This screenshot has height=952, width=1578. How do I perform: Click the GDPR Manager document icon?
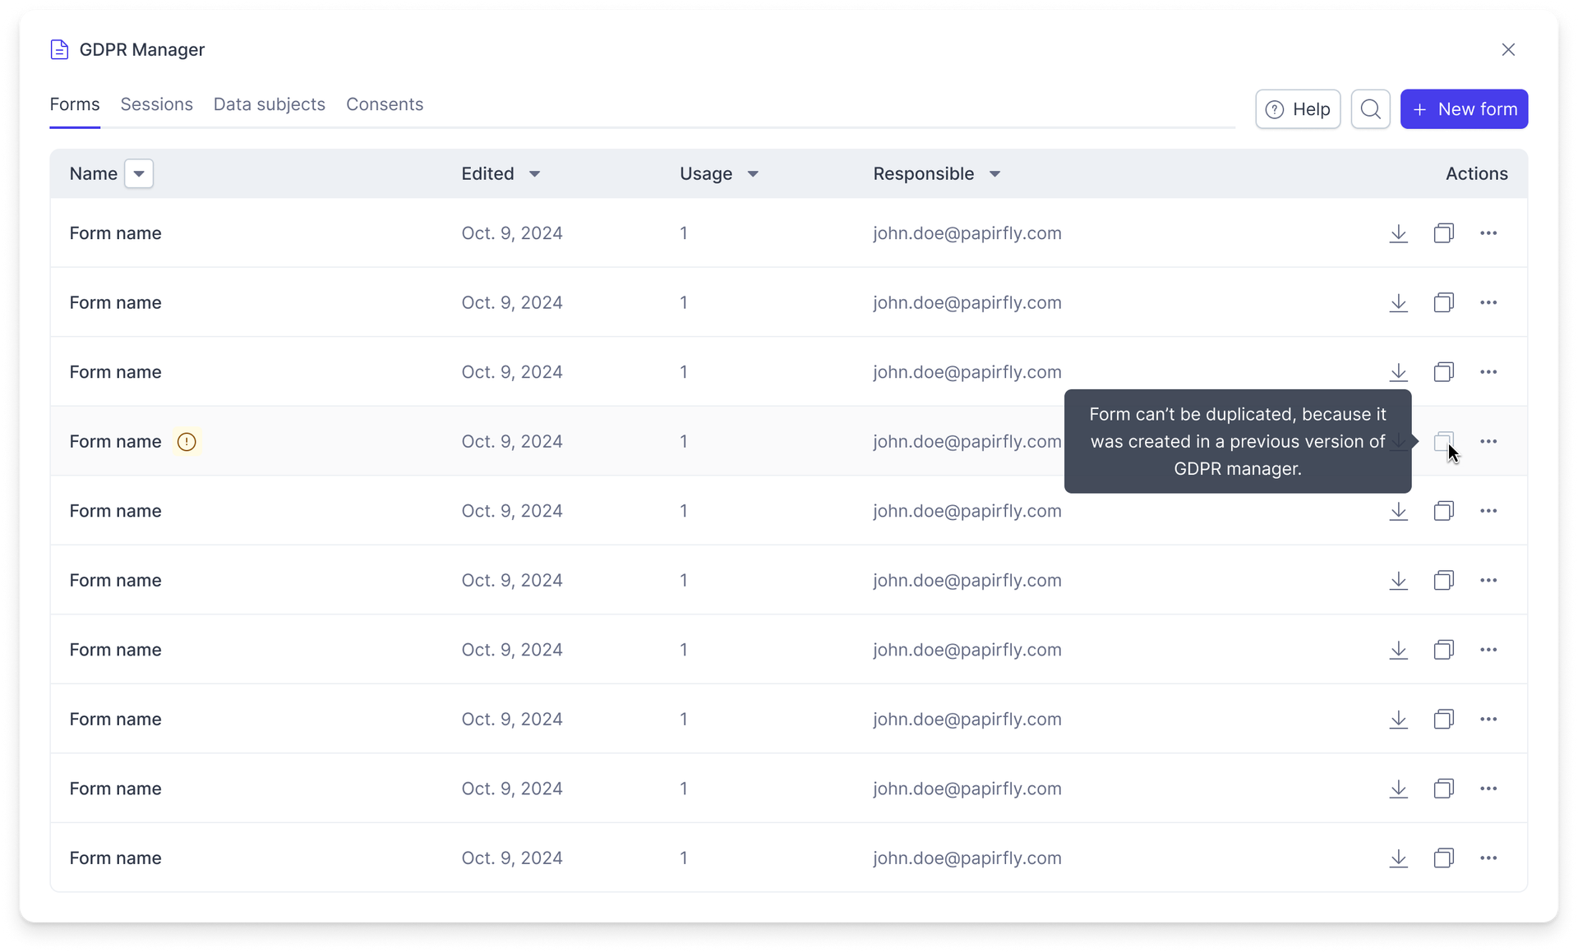59,49
